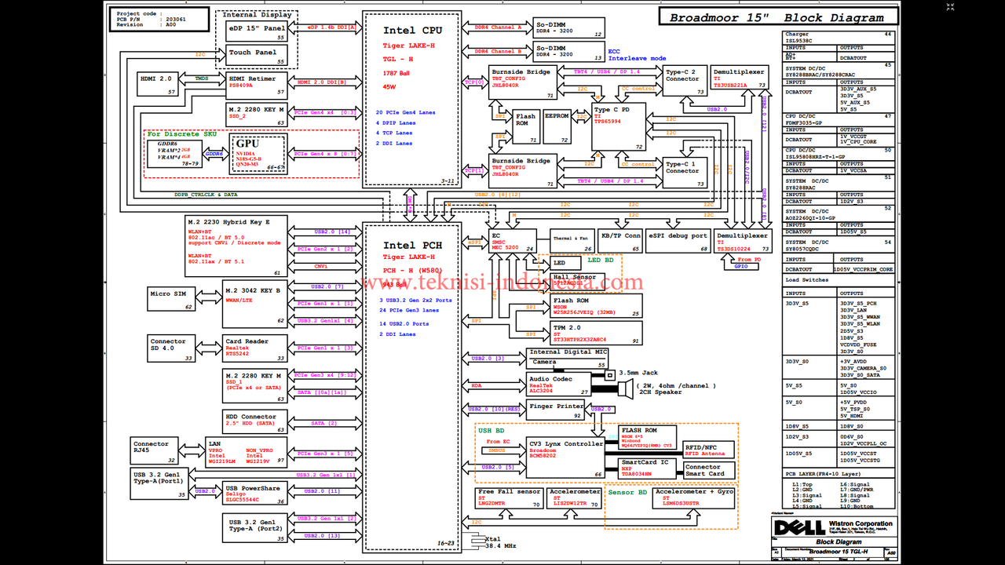The width and height of the screenshot is (1005, 565).
Task: Click the HDMI Retimer PS8409A block
Action: click(257, 84)
